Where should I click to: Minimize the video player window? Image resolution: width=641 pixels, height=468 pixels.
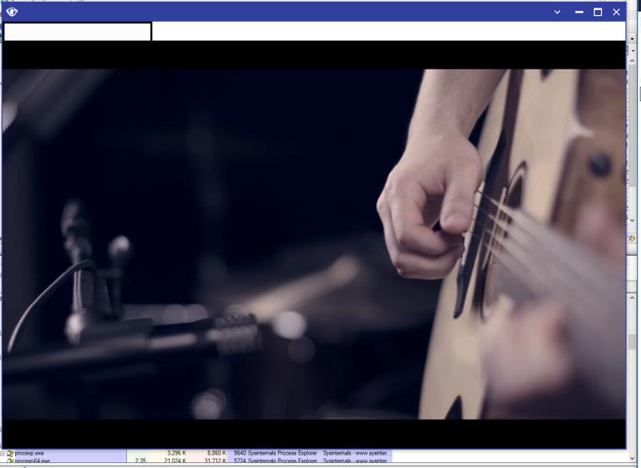pyautogui.click(x=579, y=12)
